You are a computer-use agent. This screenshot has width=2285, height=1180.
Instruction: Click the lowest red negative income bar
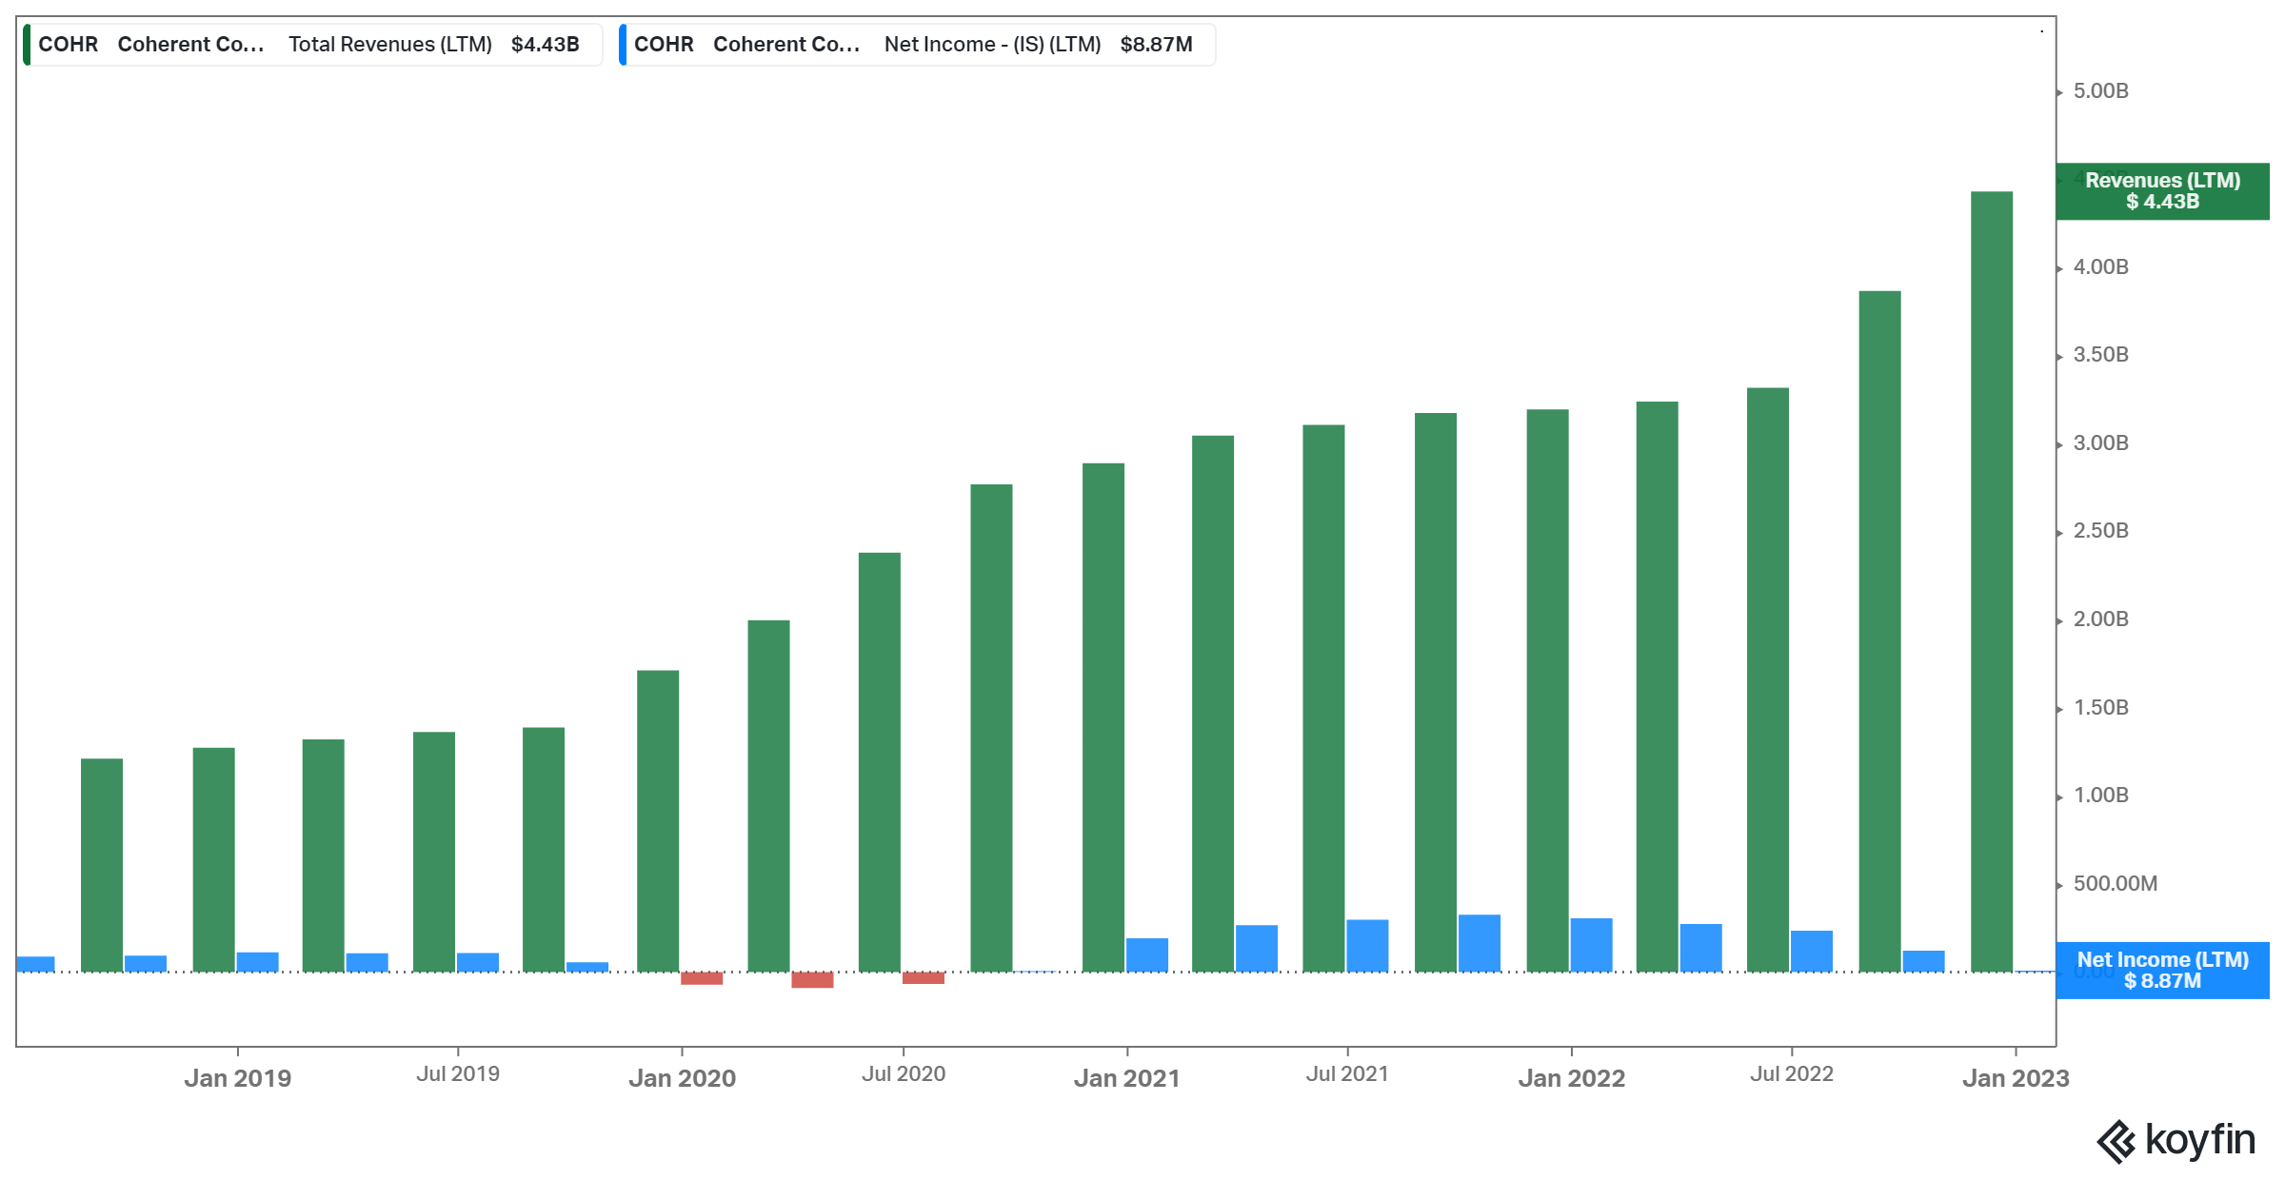(x=812, y=980)
